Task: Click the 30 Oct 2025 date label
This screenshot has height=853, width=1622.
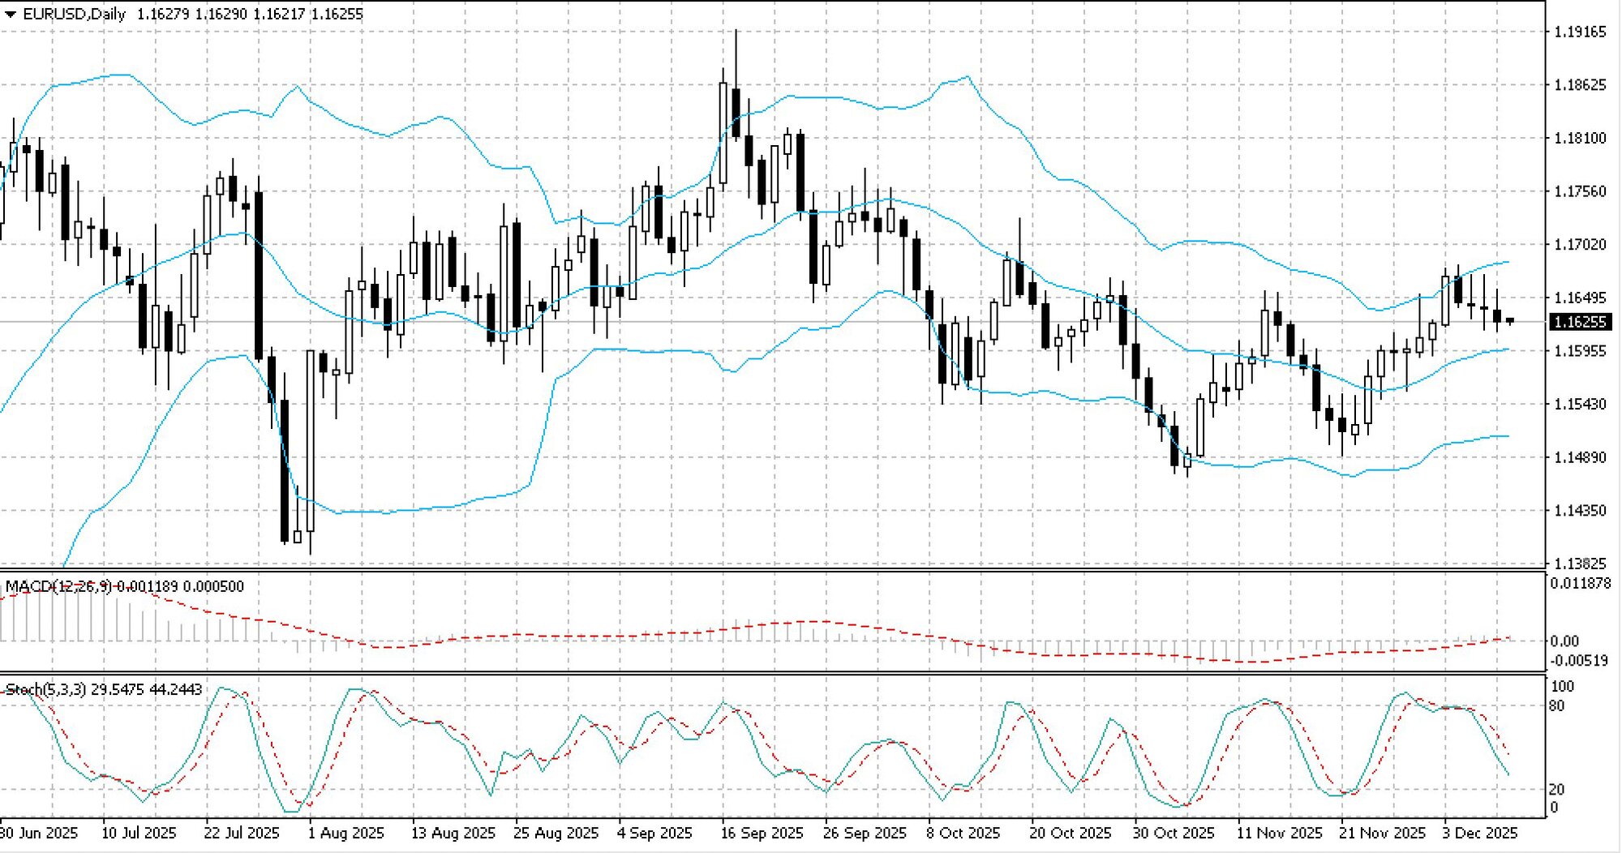Action: 1173,833
